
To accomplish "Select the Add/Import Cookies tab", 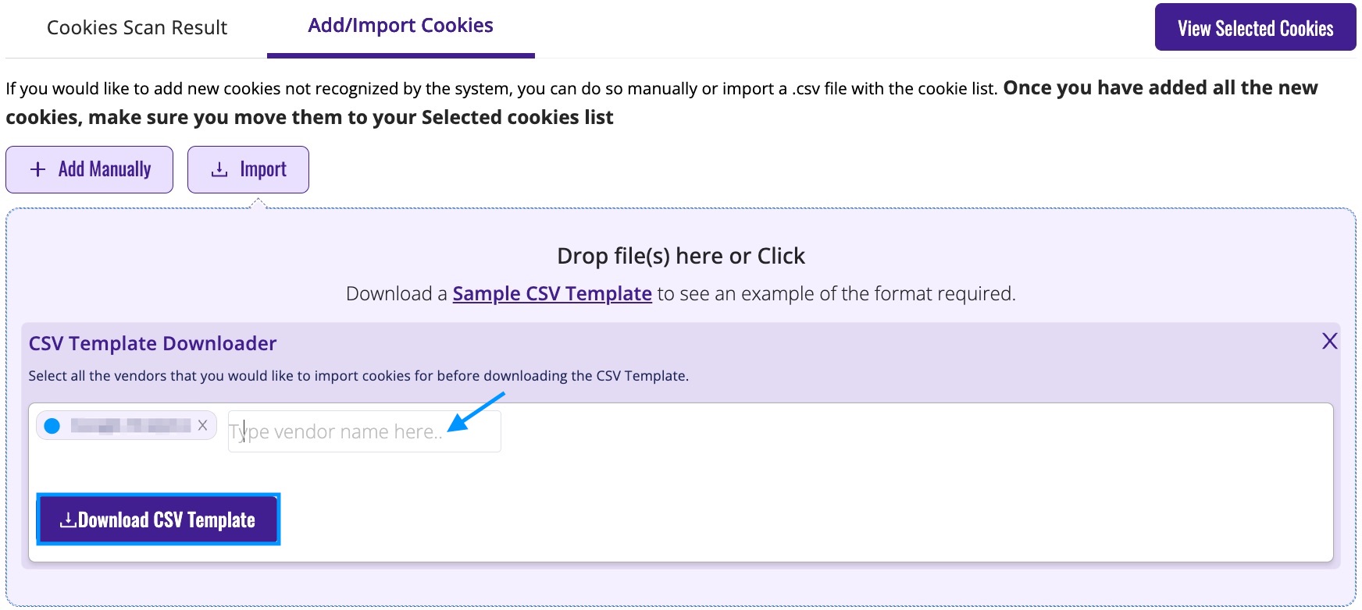I will tap(401, 26).
